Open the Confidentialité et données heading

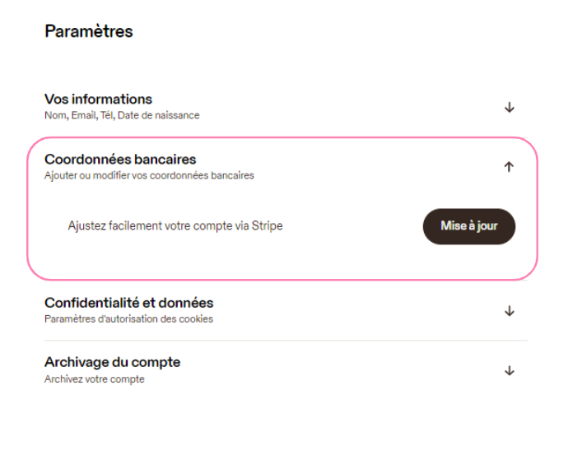[129, 303]
